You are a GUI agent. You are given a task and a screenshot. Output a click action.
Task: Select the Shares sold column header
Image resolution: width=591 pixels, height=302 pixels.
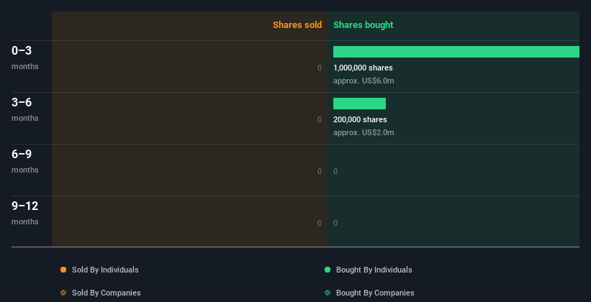pyautogui.click(x=297, y=25)
